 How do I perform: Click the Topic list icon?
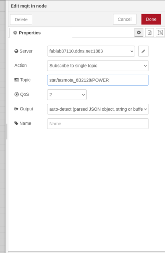[16, 80]
